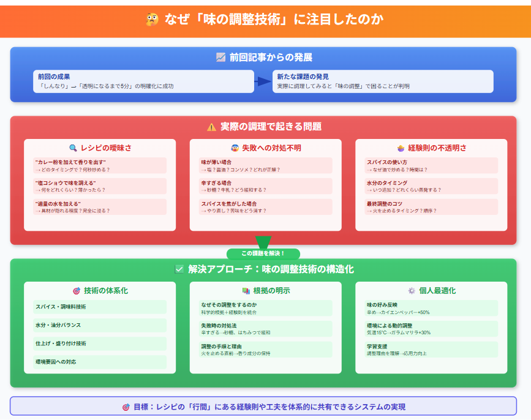Image resolution: width=531 pixels, height=420 pixels.
Task: Click the 目標 banner at the bottom
Action: tap(263, 406)
